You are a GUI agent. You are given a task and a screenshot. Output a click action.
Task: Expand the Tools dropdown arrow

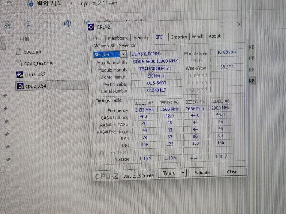click(x=183, y=173)
